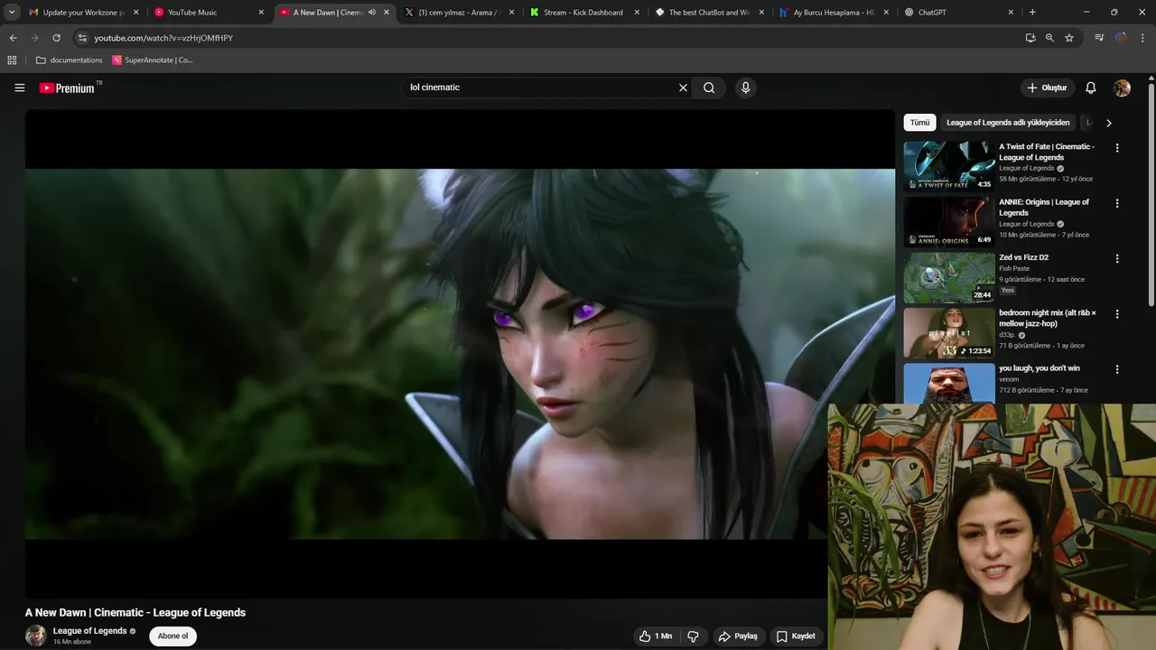Open League of Legends channel avatar
This screenshot has height=650, width=1156.
click(x=35, y=636)
